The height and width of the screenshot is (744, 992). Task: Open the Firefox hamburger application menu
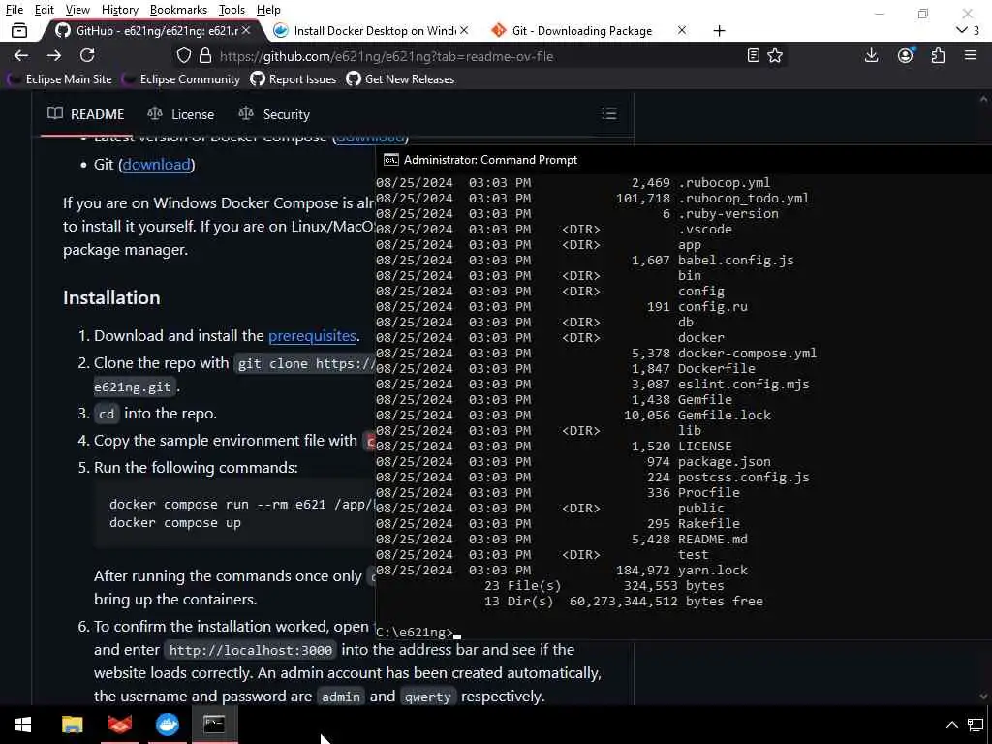(x=971, y=55)
